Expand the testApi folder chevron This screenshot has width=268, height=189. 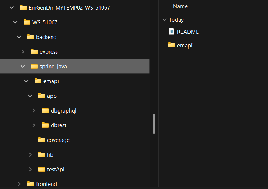click(30, 169)
